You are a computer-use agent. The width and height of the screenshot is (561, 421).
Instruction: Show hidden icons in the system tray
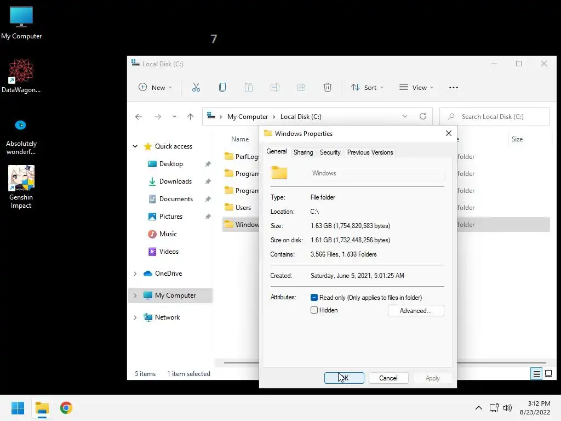478,408
